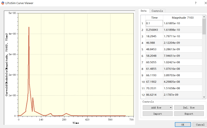Click the LiToSim app logo icon
Screen dimensions: 207x128
(3, 3)
